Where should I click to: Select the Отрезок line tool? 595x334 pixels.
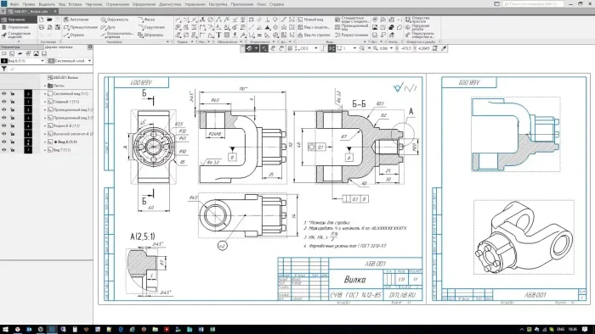(75, 35)
